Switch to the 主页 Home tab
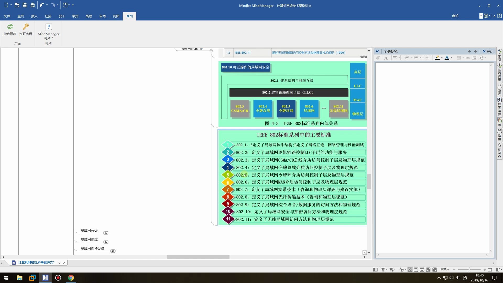Image resolution: width=503 pixels, height=283 pixels. tap(21, 16)
